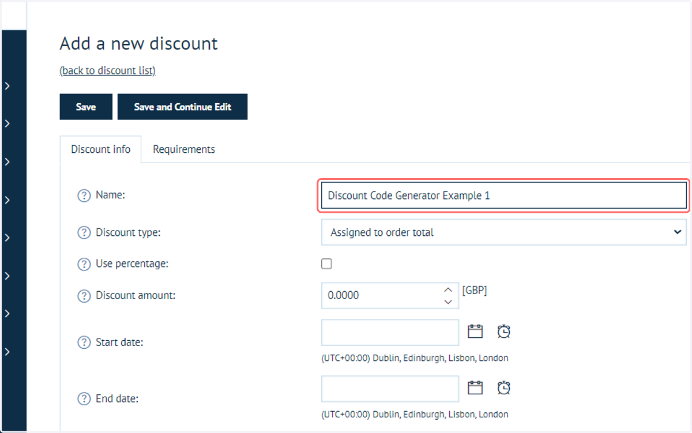
Task: Open the End date calendar picker
Action: tap(475, 387)
